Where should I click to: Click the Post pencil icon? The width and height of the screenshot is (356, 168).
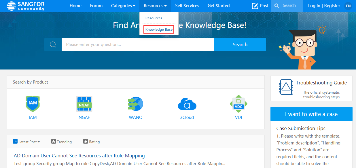(255, 6)
